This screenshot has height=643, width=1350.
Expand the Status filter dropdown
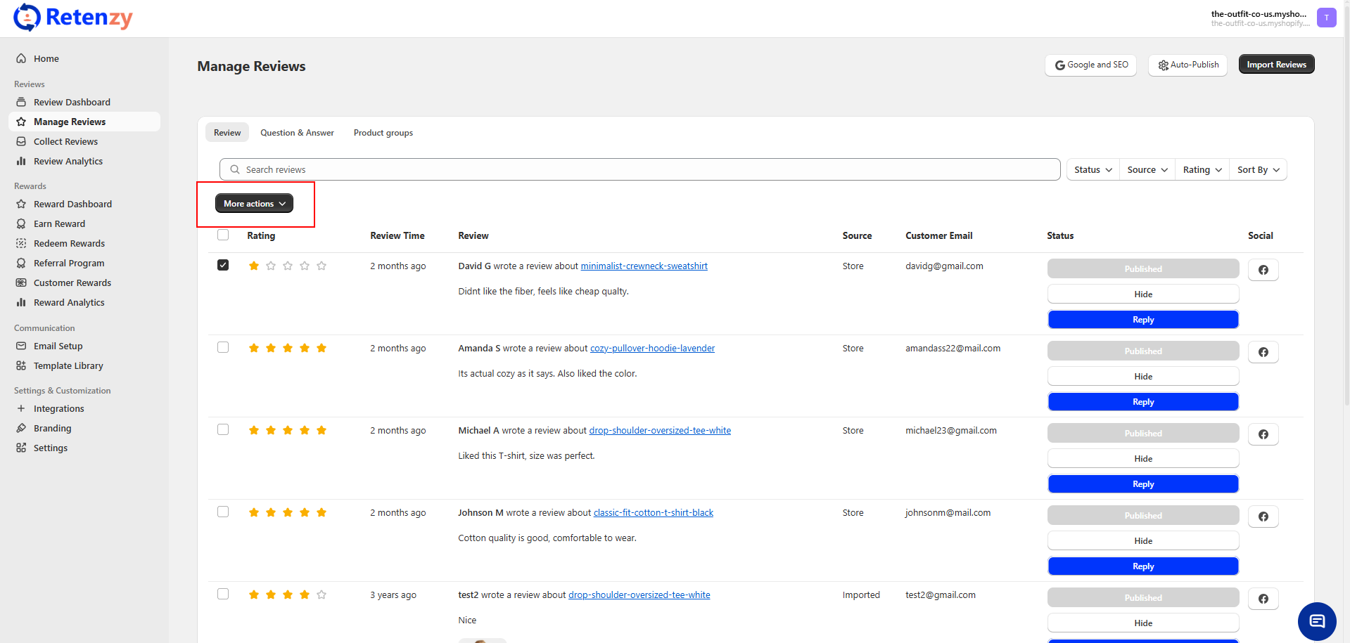1093,169
